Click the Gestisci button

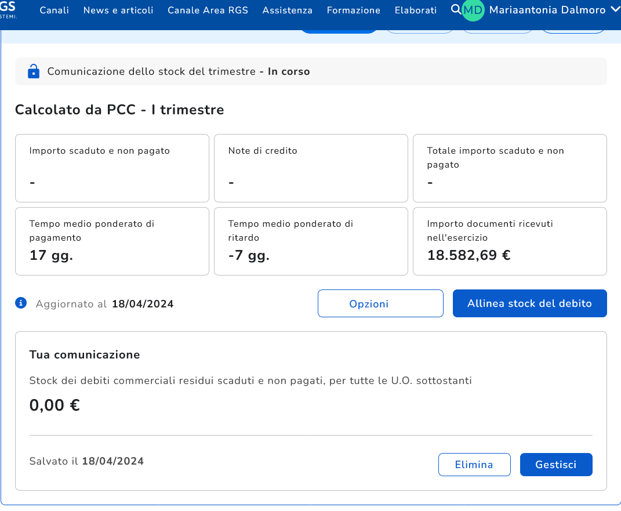coord(555,465)
